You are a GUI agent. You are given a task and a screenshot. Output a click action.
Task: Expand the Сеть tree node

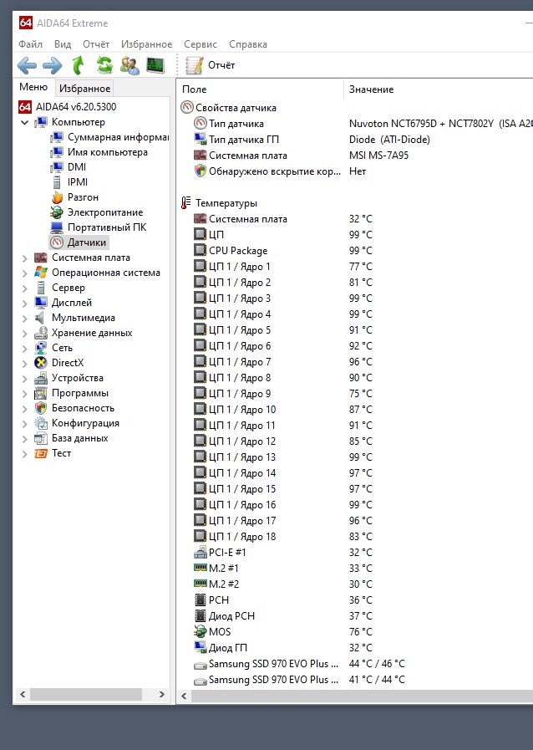25,349
